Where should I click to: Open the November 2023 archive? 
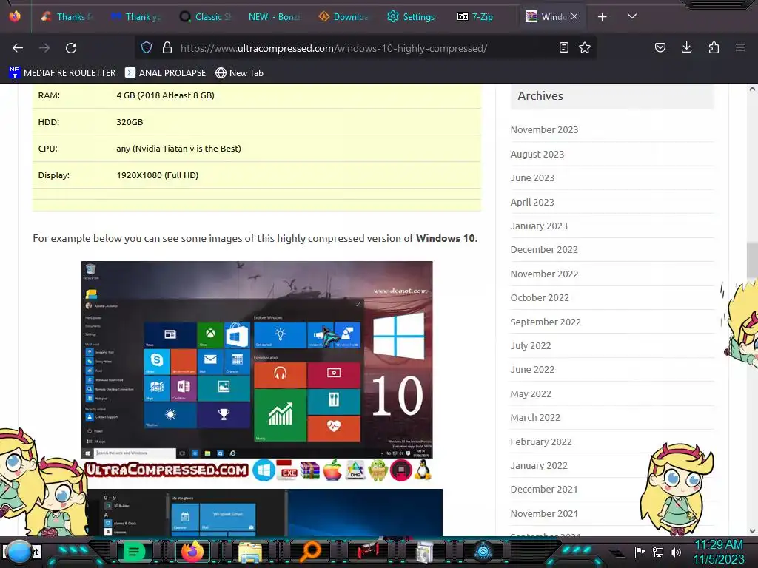point(544,130)
